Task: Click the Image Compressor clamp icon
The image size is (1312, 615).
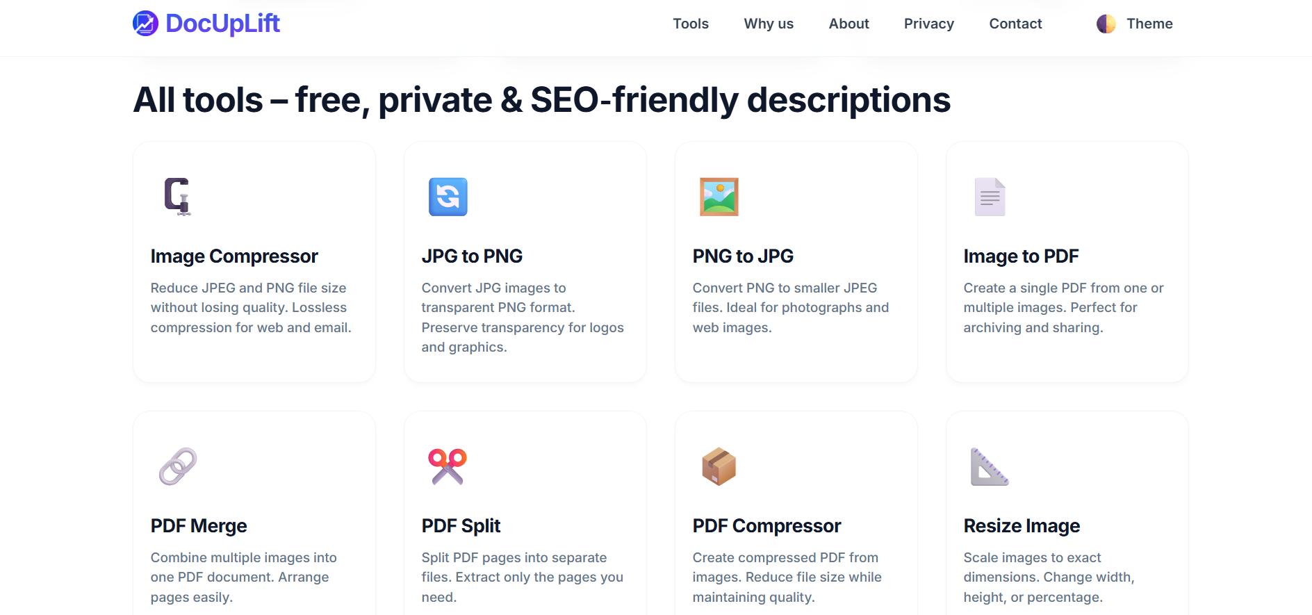Action: coord(177,197)
